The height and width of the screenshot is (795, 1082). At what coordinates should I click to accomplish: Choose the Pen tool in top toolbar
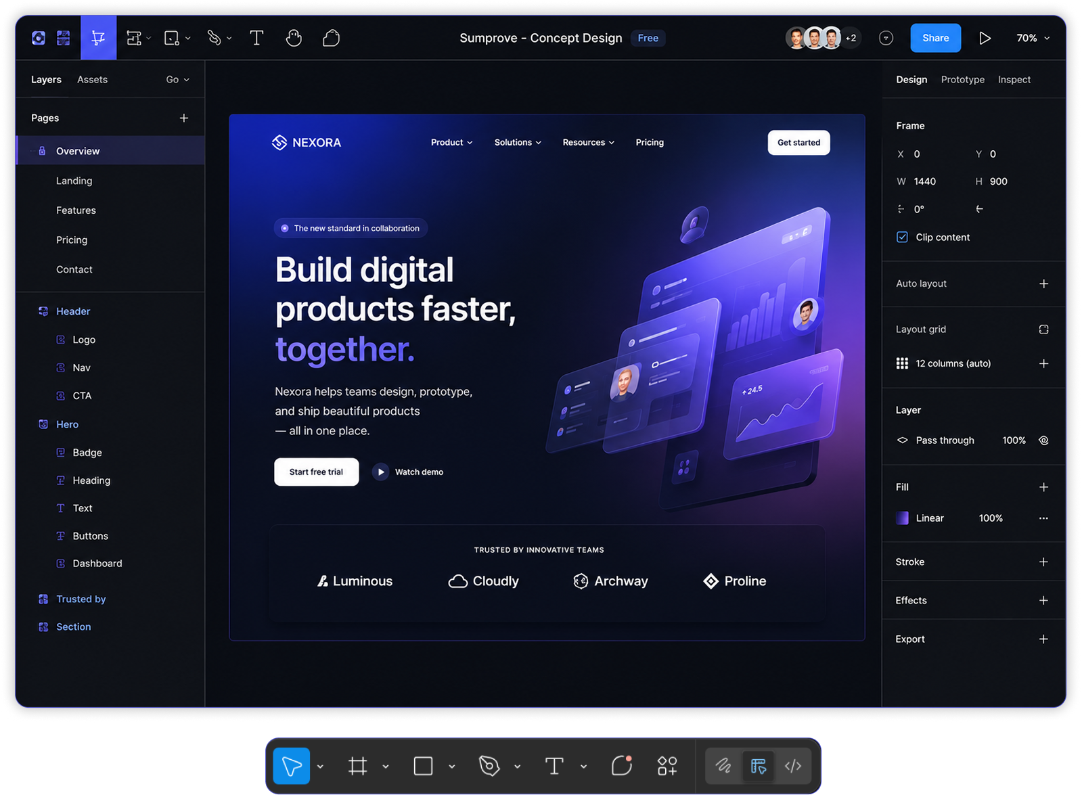[x=215, y=38]
